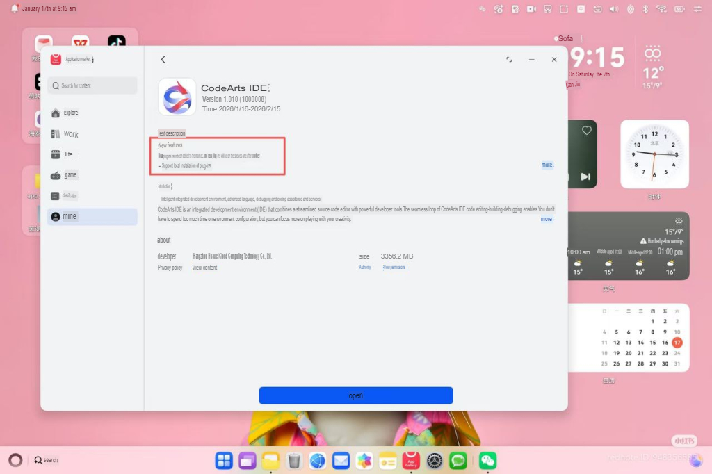This screenshot has width=712, height=474.
Task: Open WeChat from the dock
Action: click(487, 461)
